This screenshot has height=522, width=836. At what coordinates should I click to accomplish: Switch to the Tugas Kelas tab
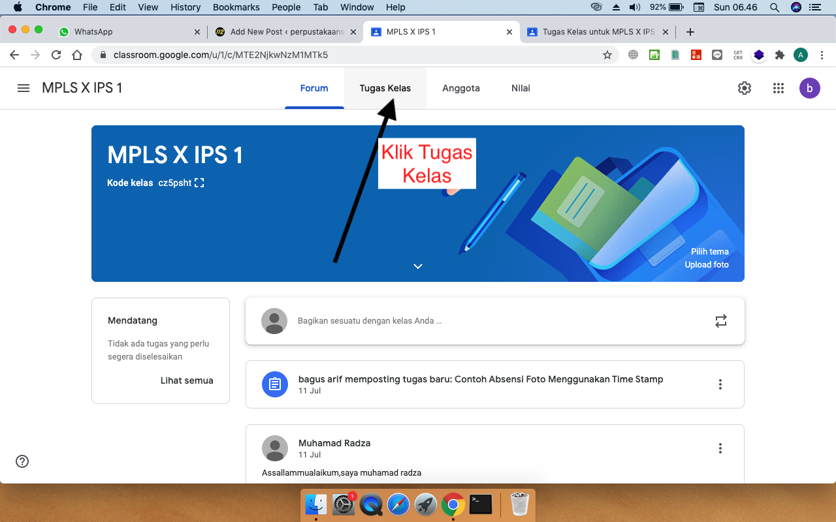[385, 88]
